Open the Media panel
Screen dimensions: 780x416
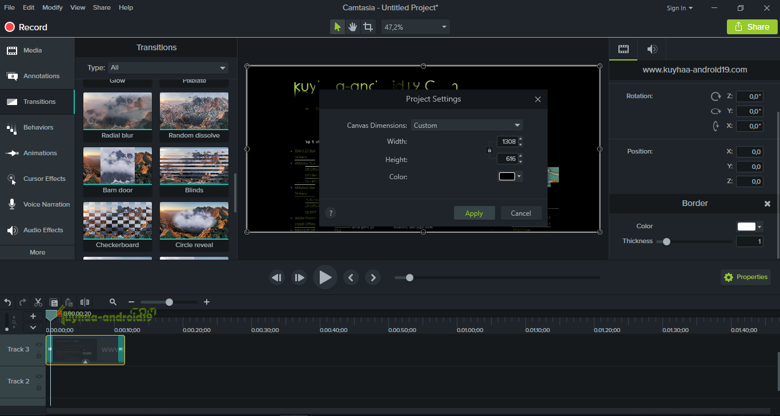(37, 50)
